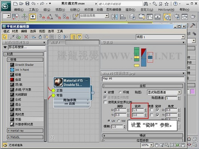Open the explicit map channel mapping dropdown
Image resolution: width=199 pixels, height=149 pixels.
click(x=179, y=92)
